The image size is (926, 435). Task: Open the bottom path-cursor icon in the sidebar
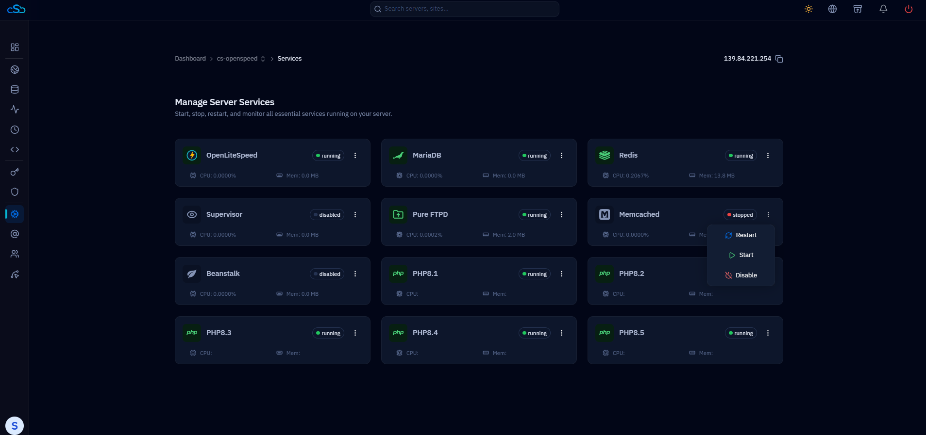[x=15, y=274]
